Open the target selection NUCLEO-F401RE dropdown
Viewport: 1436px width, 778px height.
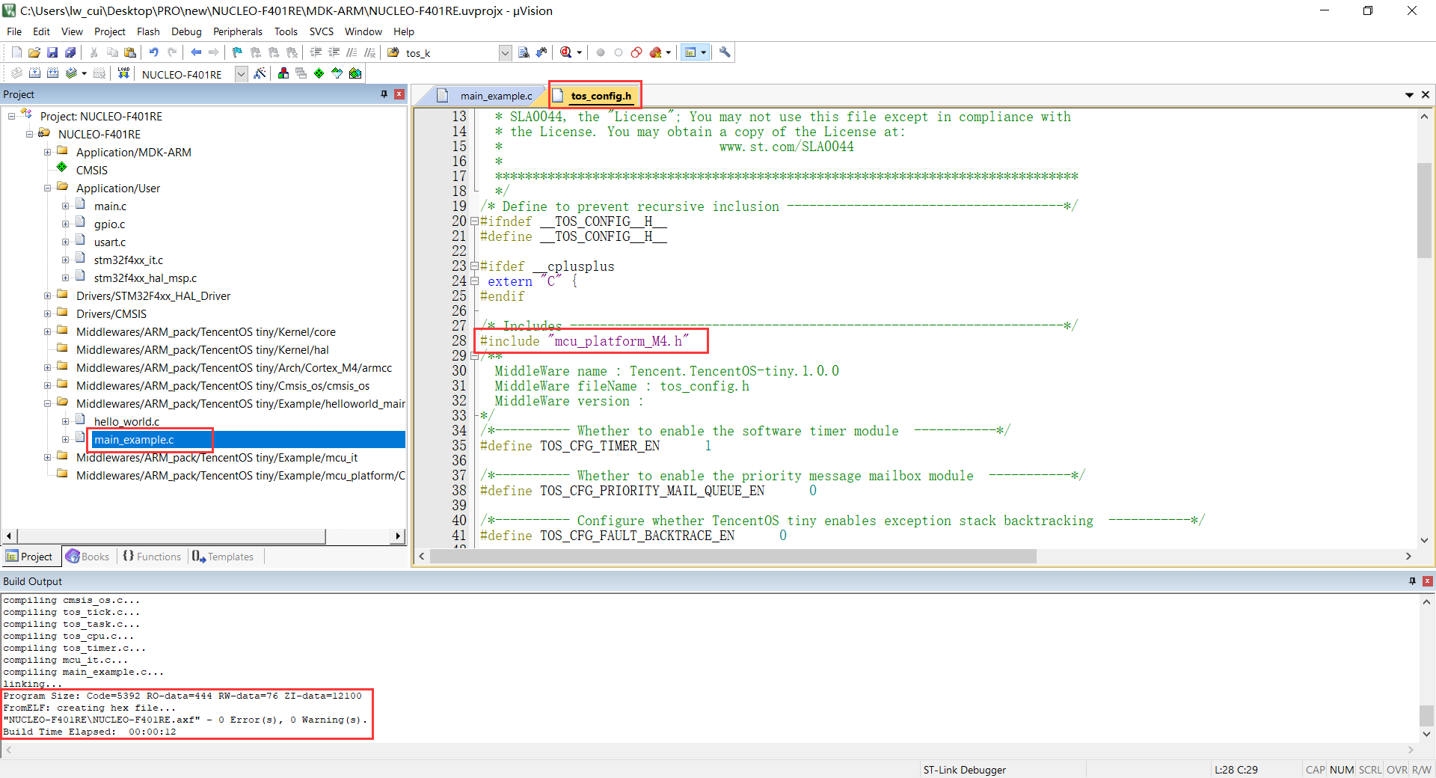pos(241,74)
